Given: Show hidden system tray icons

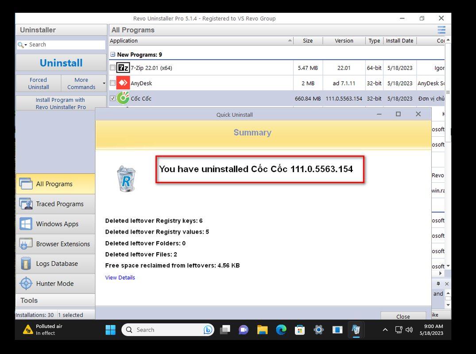Looking at the screenshot, I should [385, 330].
